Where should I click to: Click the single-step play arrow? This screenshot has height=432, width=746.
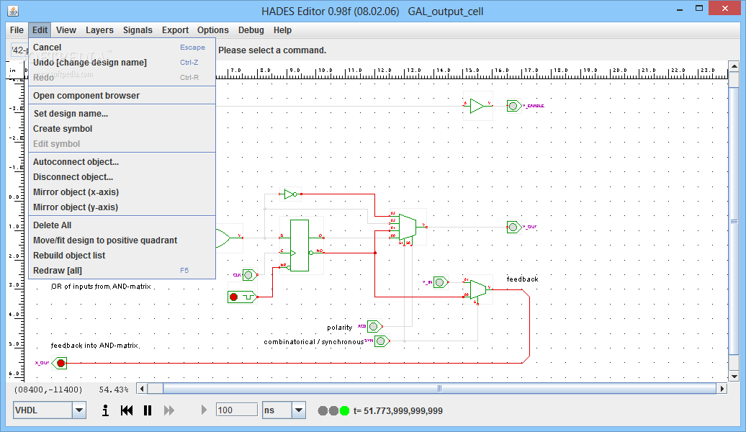click(204, 410)
